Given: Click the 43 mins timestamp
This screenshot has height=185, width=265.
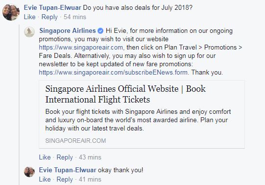Looking at the screenshot, I should (90, 157).
